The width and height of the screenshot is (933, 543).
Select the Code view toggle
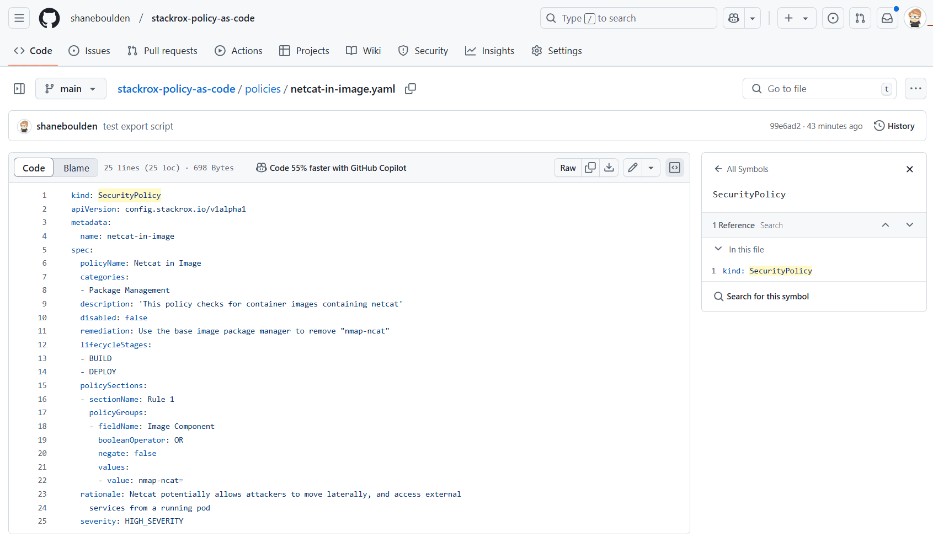coord(34,168)
